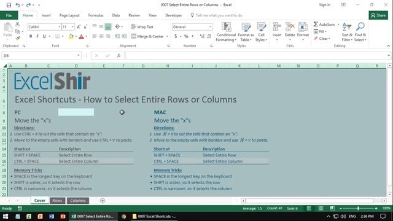Screen dimensions: 393x221
Task: Apply the red font color button
Action: tap(81, 36)
